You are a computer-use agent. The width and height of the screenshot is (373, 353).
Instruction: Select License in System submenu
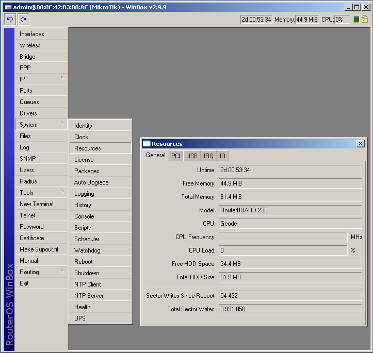[x=101, y=160]
